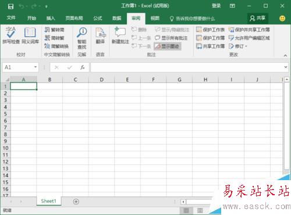Open the 翻译 translate tool
Screen dimensions: 291x215
point(101,35)
